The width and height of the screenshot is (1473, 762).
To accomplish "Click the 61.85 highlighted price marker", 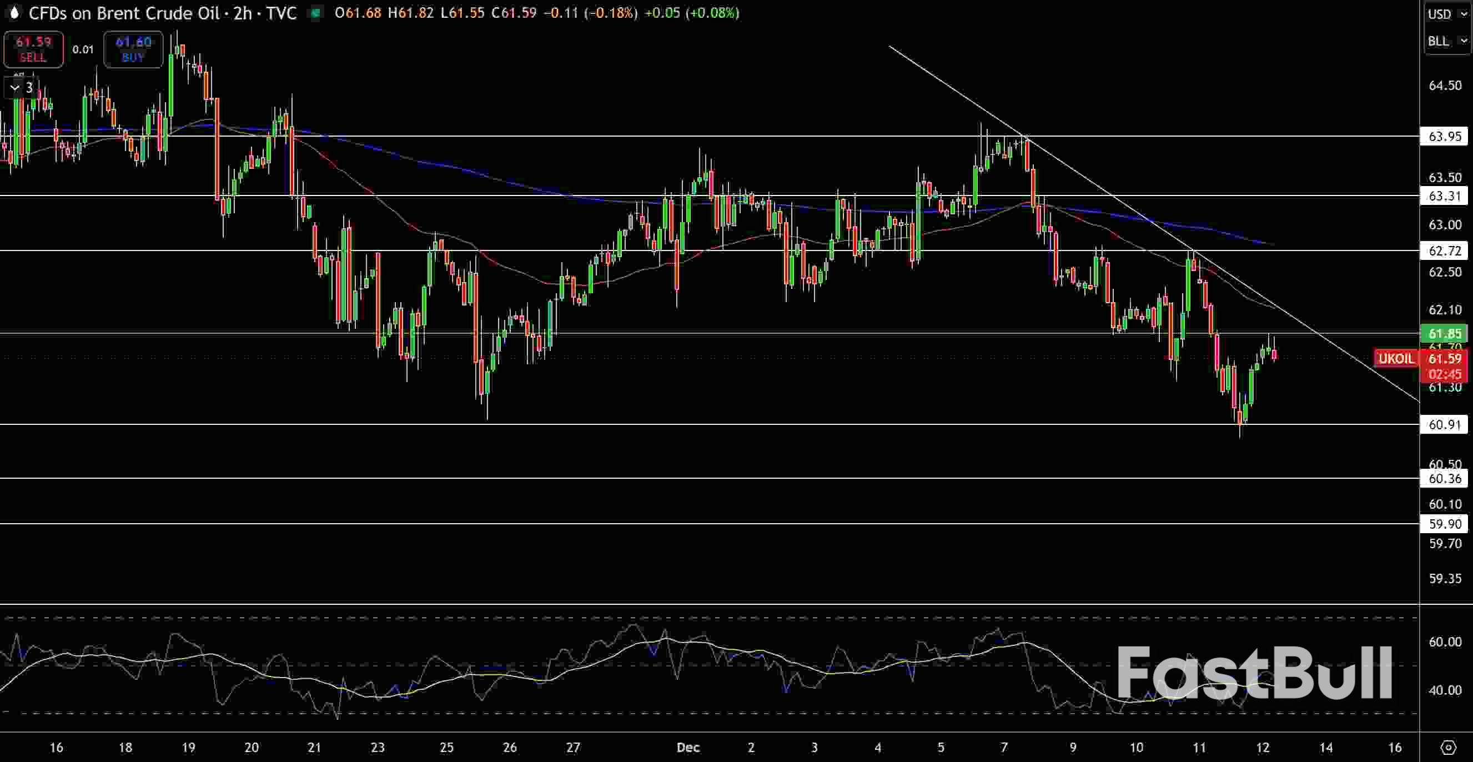I will [x=1446, y=334].
